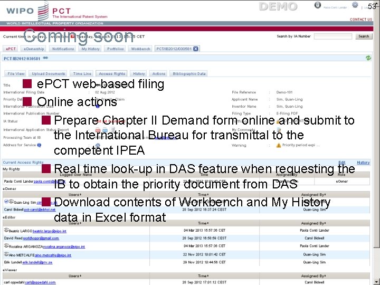Open Carol Bidwell's email link
The height and width of the screenshot is (285, 380).
click(x=40, y=210)
